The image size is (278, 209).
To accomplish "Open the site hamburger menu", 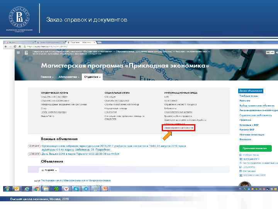I will coord(18,52).
